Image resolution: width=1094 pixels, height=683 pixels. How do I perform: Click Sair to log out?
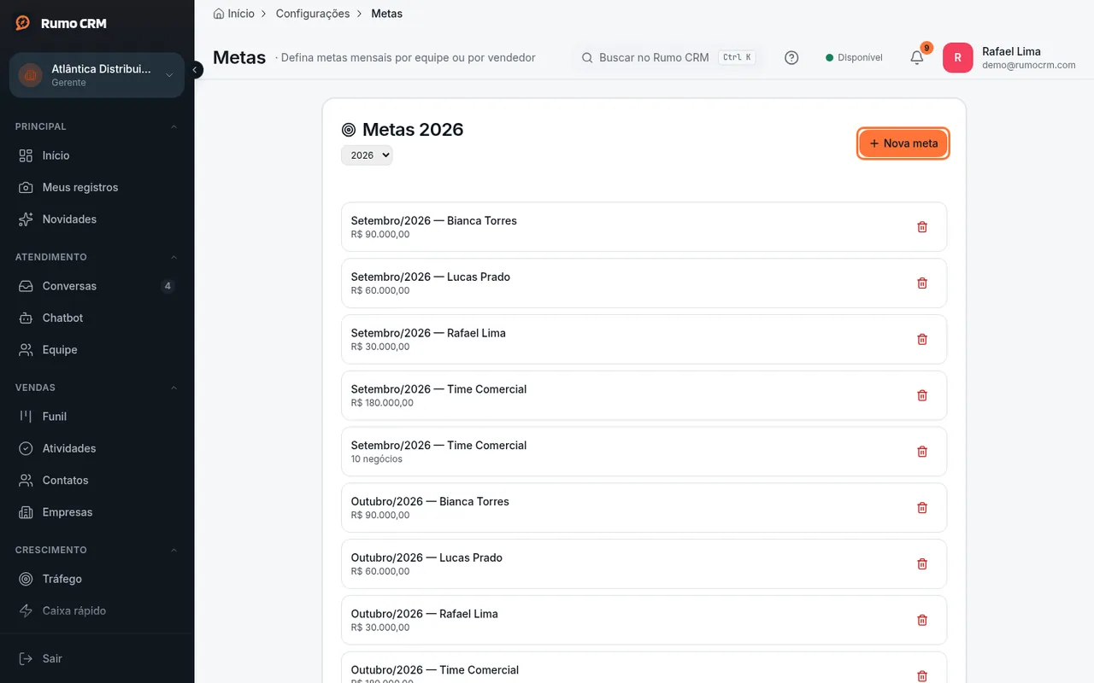pos(97,659)
